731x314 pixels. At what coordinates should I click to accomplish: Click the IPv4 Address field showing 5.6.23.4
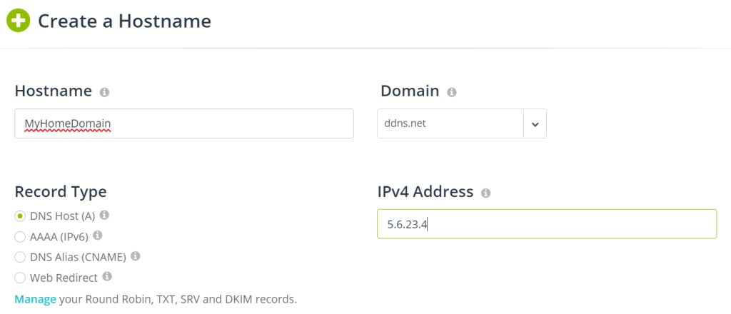point(547,224)
